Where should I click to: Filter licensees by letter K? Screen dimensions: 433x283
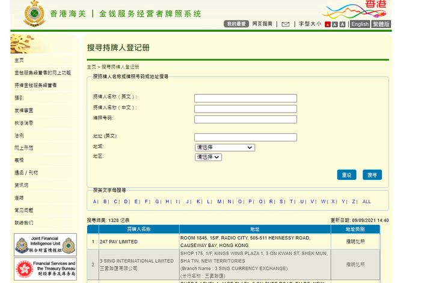coord(198,201)
